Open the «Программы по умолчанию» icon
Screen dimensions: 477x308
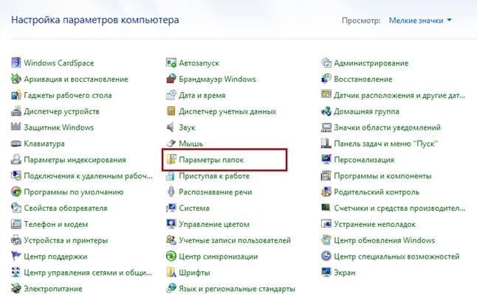tap(16, 192)
